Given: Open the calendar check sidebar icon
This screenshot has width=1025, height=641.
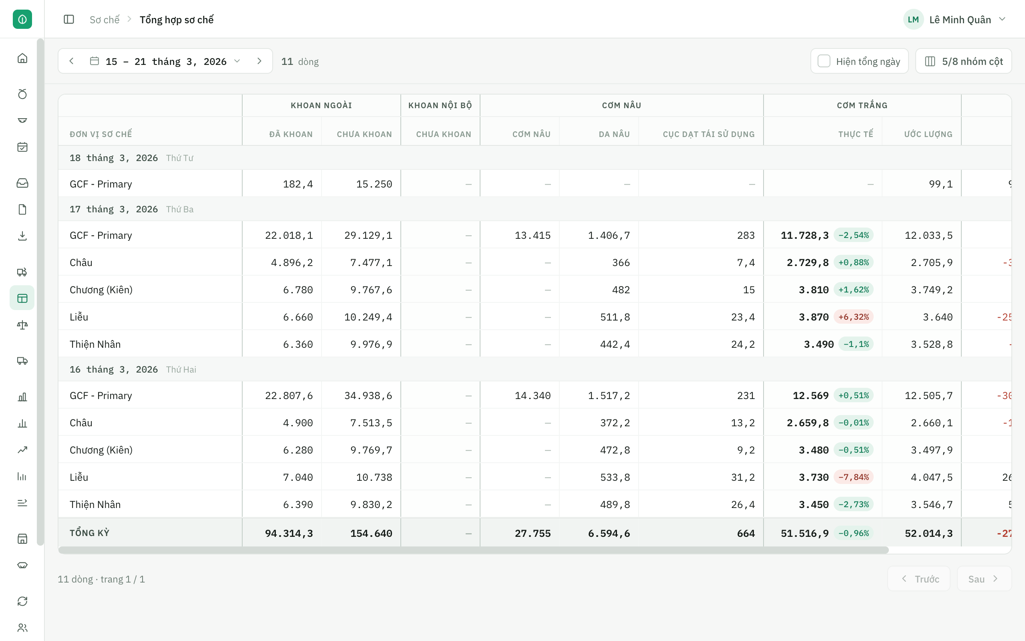Looking at the screenshot, I should [x=22, y=147].
